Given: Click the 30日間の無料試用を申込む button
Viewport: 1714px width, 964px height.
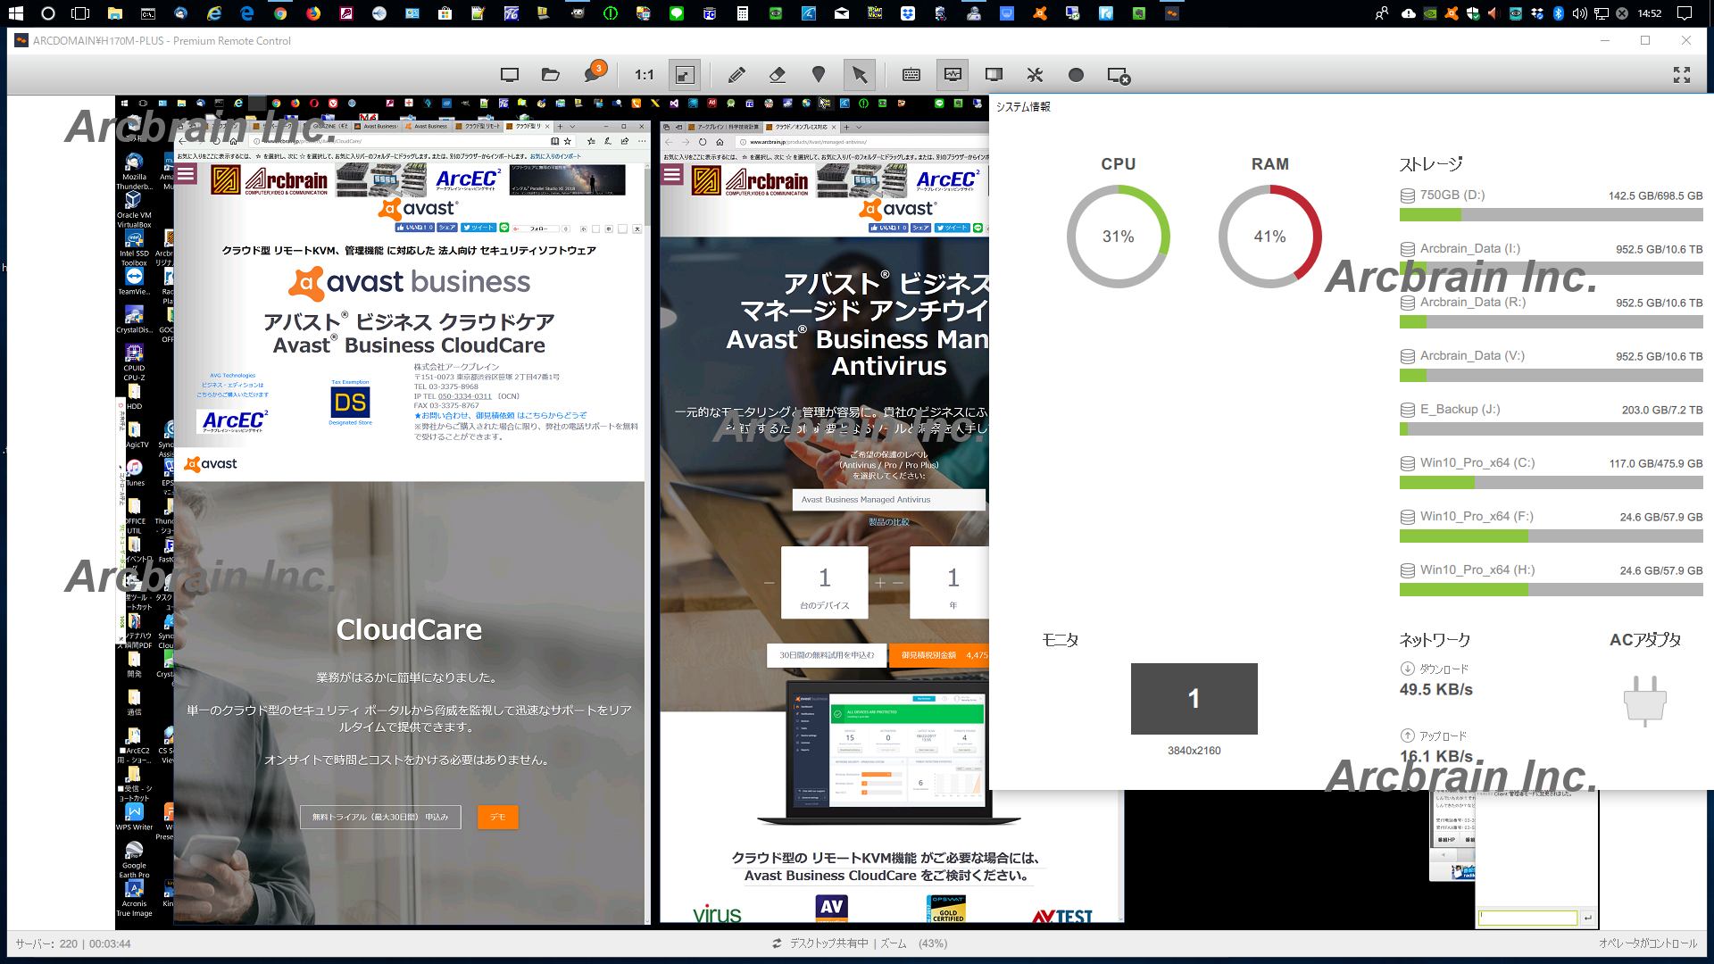Looking at the screenshot, I should pos(827,655).
